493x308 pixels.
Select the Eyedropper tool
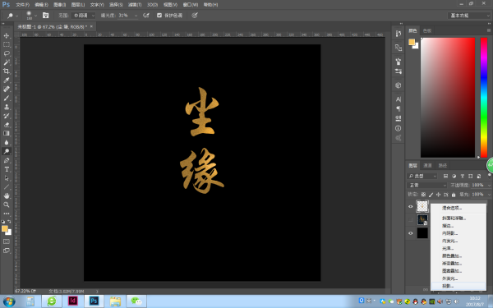pyautogui.click(x=7, y=80)
